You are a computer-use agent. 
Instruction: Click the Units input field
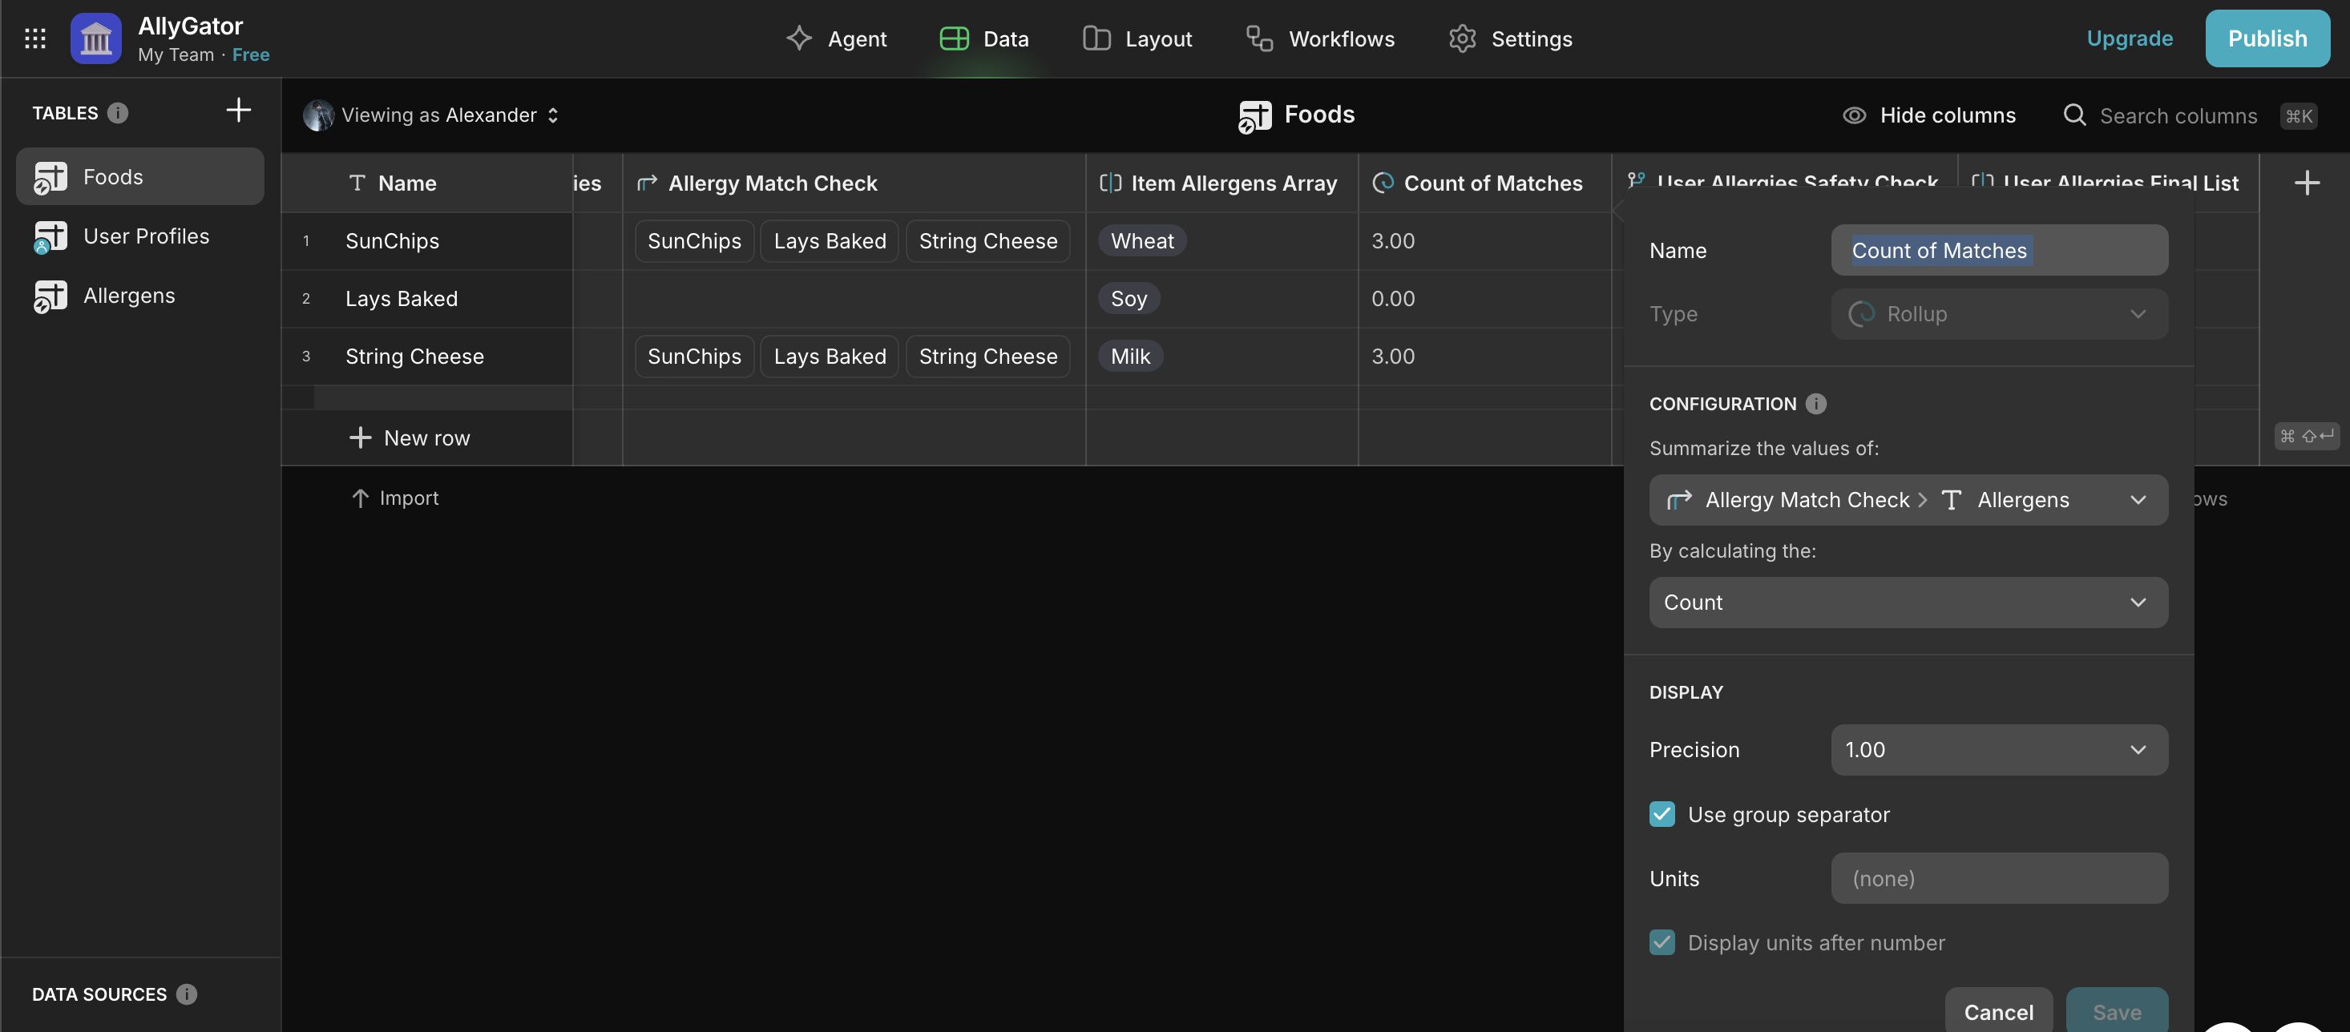[1999, 878]
